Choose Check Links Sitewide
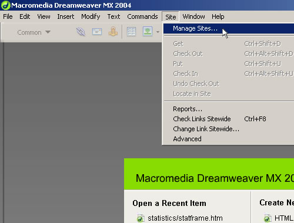The width and height of the screenshot is (294, 223). pyautogui.click(x=229, y=119)
